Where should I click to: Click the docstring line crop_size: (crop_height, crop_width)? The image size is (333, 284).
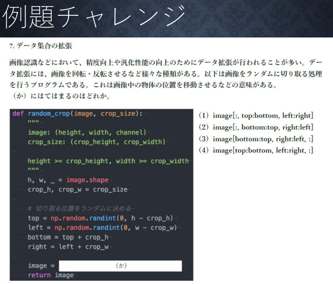96,142
